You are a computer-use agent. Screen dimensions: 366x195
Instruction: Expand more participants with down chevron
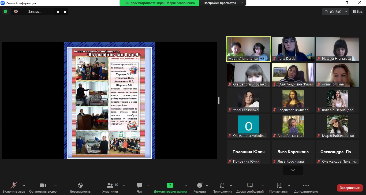pyautogui.click(x=293, y=170)
